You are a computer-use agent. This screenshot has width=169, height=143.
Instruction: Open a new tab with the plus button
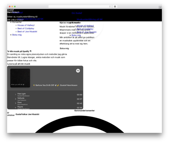pos(160,7)
